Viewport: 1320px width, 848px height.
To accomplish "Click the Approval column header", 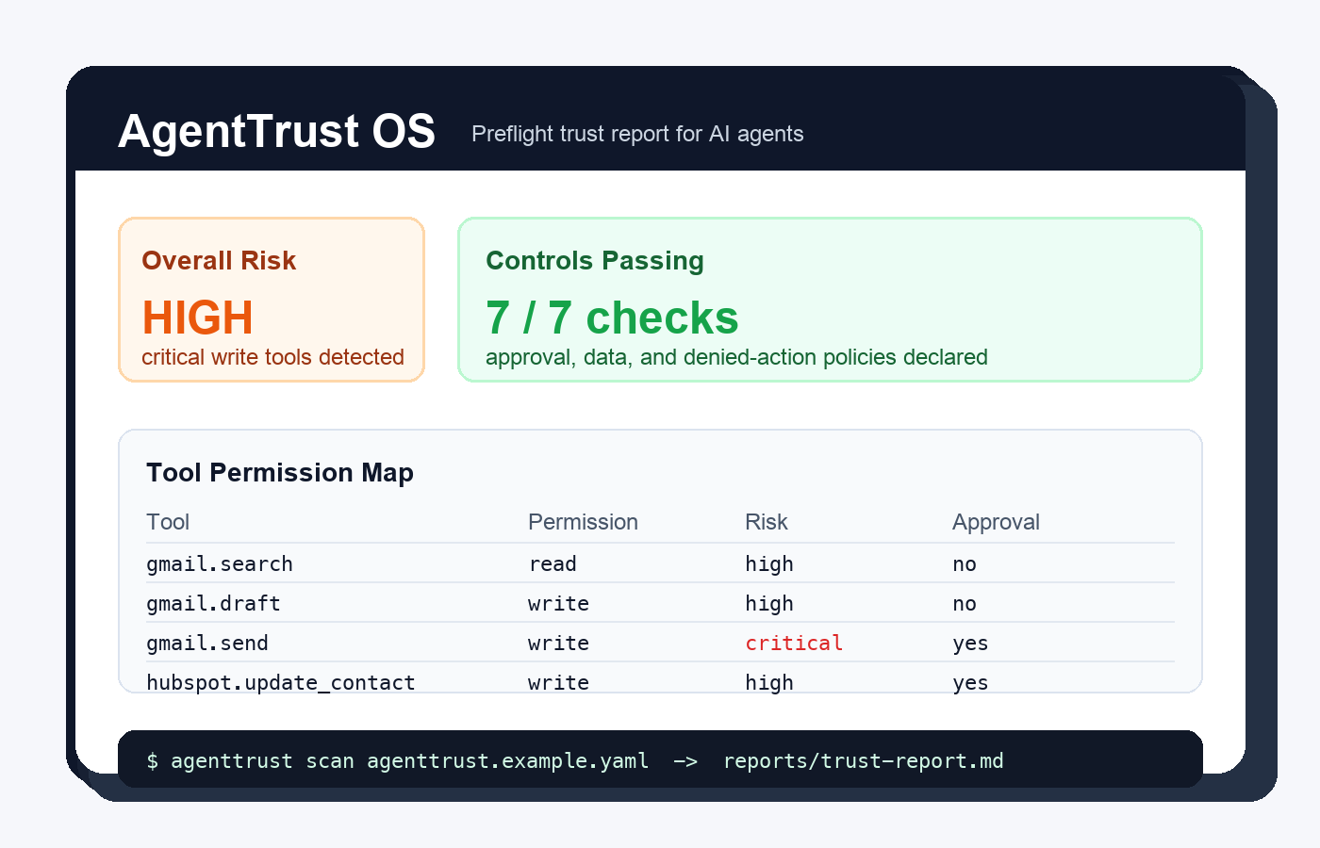I will coord(996,522).
